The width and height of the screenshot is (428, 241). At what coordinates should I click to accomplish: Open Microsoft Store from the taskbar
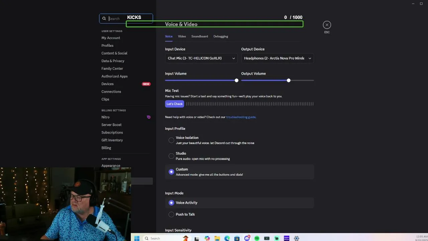click(237, 238)
